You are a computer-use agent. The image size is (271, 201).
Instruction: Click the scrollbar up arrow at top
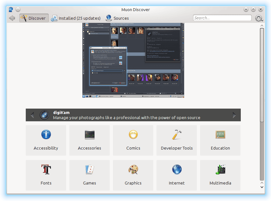pos(262,25)
